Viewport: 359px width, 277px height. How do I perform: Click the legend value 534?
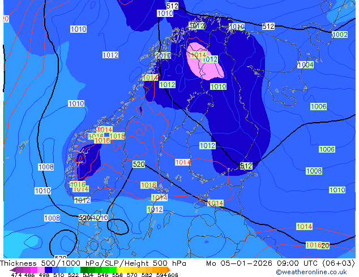click(88, 275)
